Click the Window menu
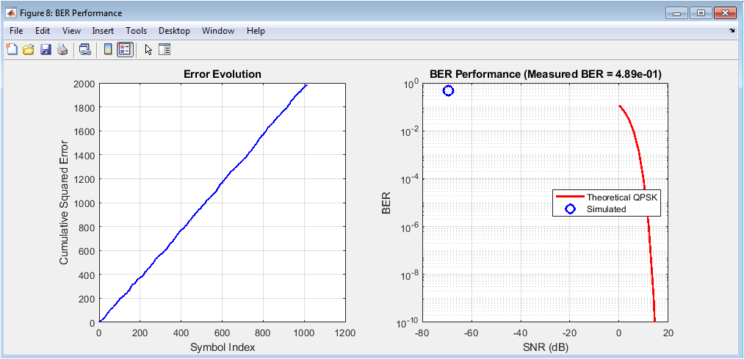The width and height of the screenshot is (744, 359). (x=218, y=31)
